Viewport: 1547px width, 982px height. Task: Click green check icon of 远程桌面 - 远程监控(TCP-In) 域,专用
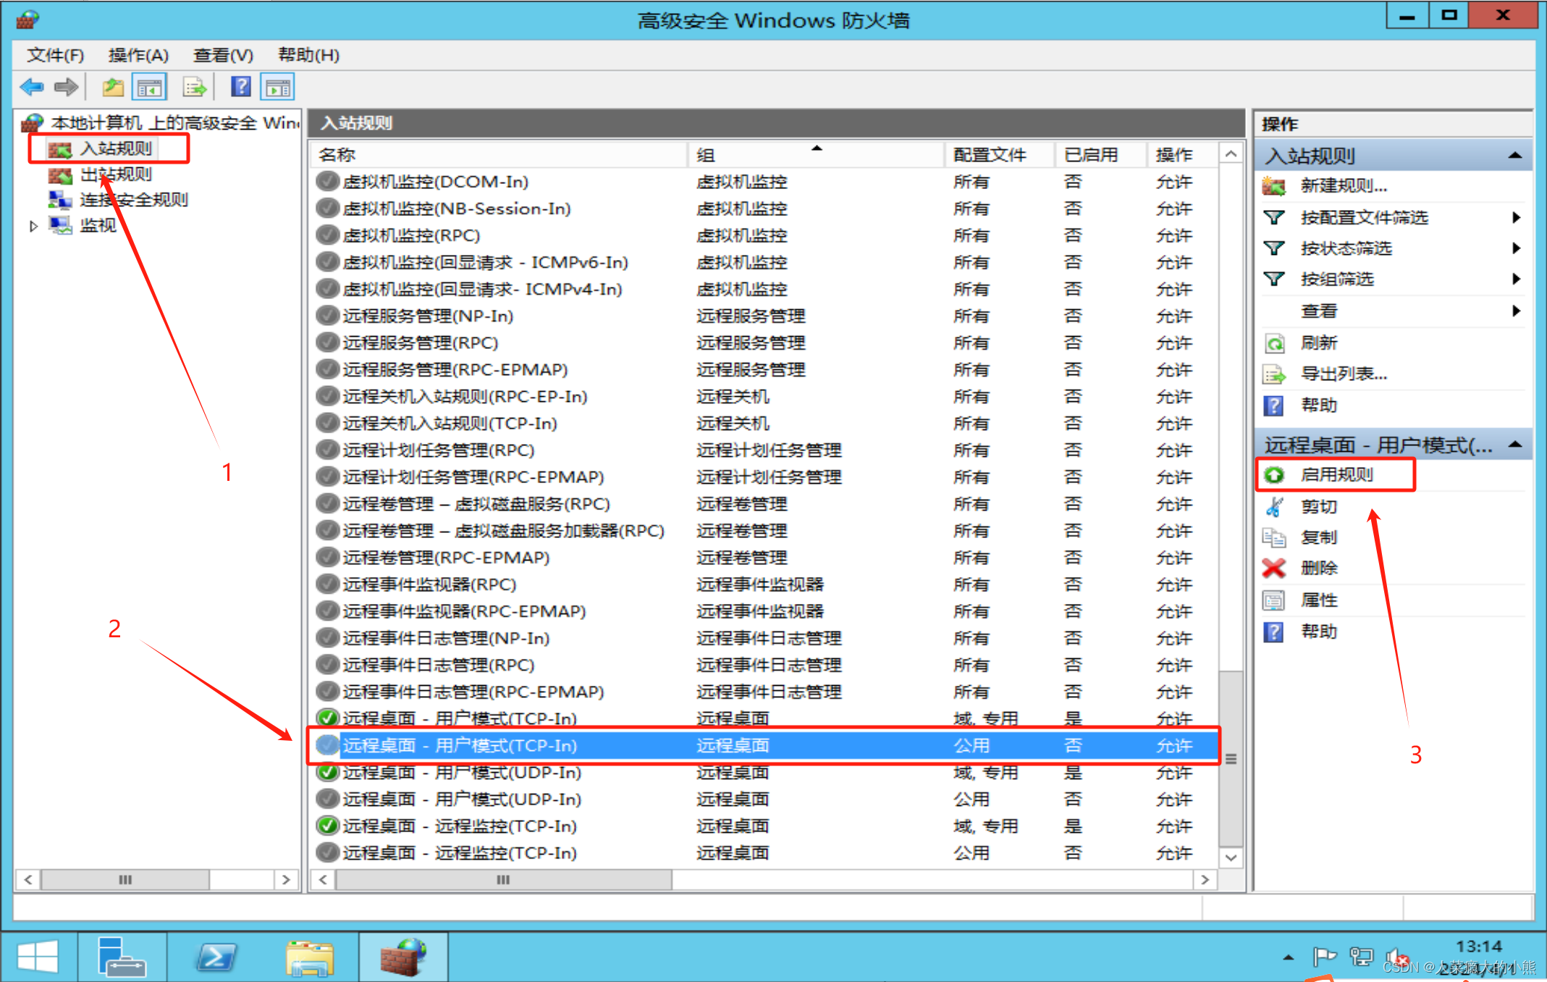[x=328, y=826]
